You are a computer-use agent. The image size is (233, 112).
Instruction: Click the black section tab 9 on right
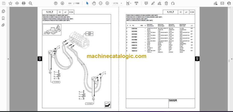pyautogui.click(x=197, y=59)
